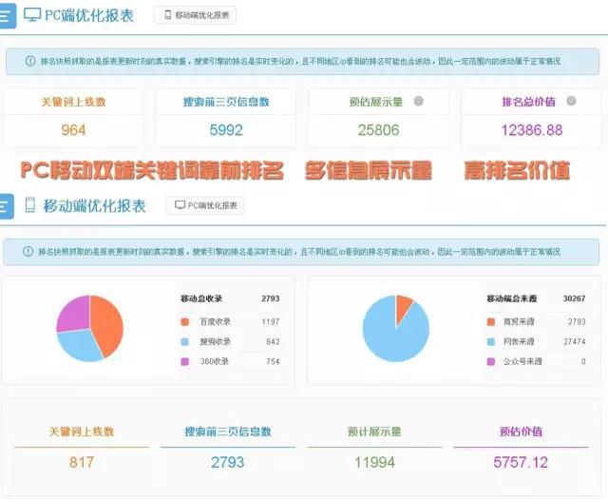The height and width of the screenshot is (499, 608).
Task: Click the purple 公众号来源 legend swatch
Action: coord(492,361)
